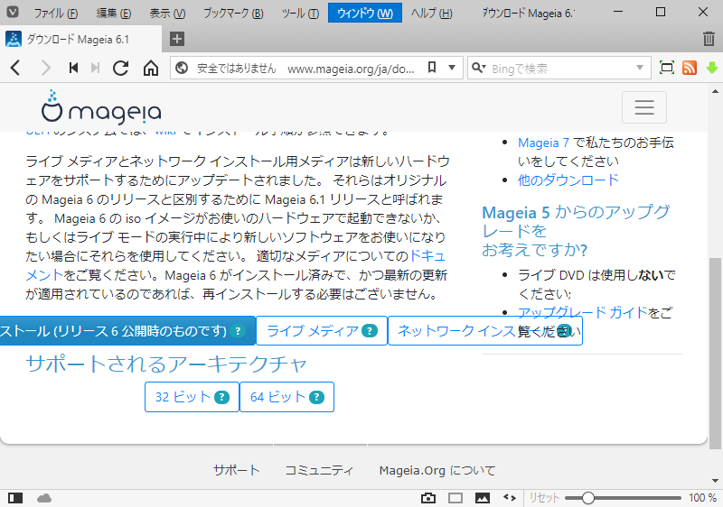Go to the home page
723x507 pixels.
pos(151,68)
